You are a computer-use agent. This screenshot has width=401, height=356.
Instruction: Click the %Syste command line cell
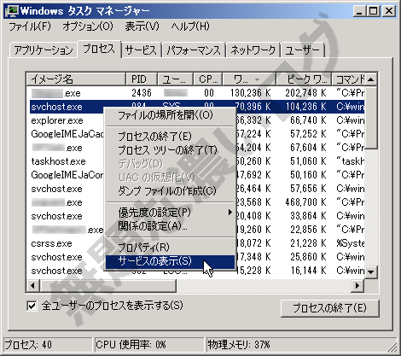pos(350,243)
